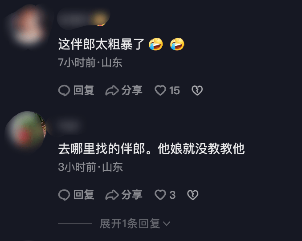Click second commenter's blurred username

[x=65, y=125]
